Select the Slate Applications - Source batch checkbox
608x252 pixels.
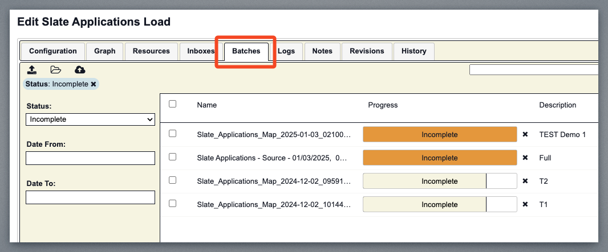(173, 157)
